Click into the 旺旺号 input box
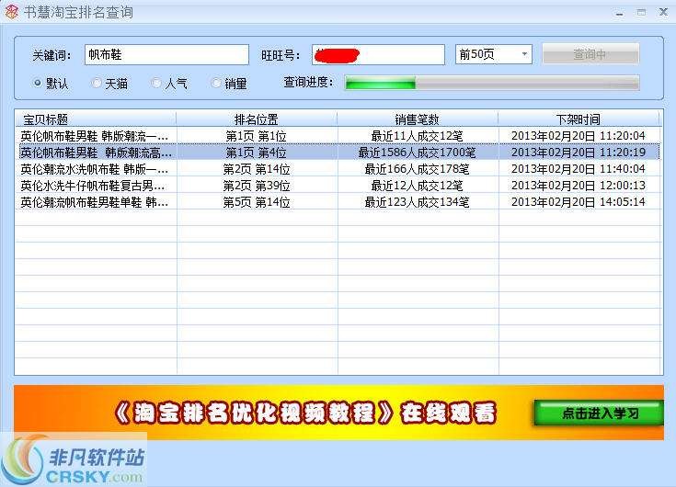This screenshot has height=487, width=676. point(378,55)
